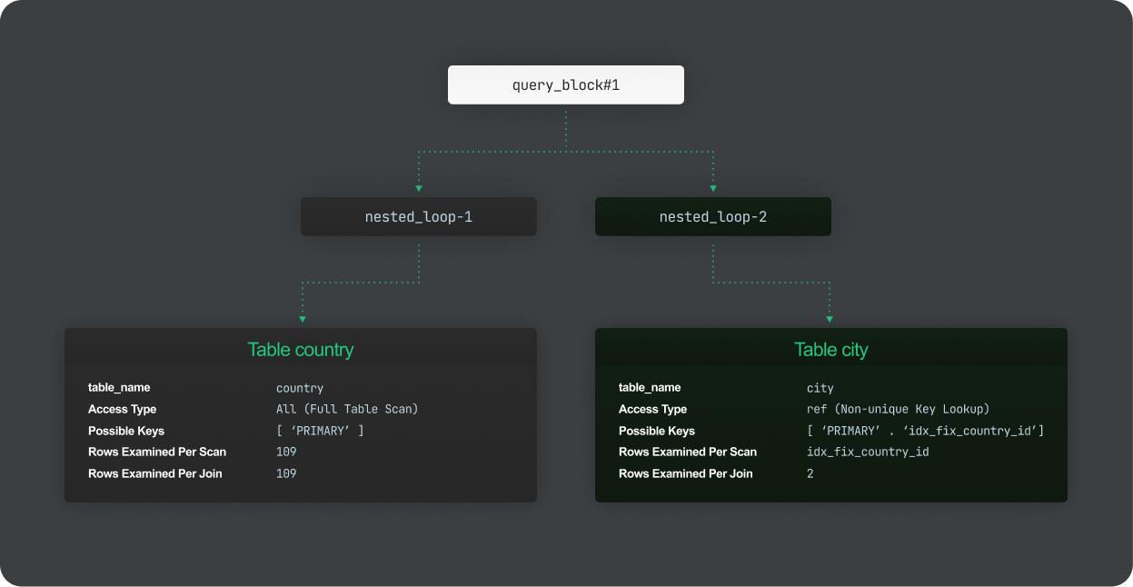Image resolution: width=1133 pixels, height=587 pixels.
Task: Select the Rows Examined Per Scan label for country
Action: pyautogui.click(x=156, y=452)
